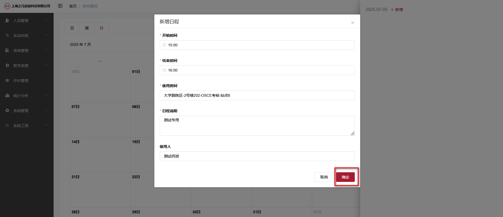Click the company logo icon
503x217 pixels.
7,6
